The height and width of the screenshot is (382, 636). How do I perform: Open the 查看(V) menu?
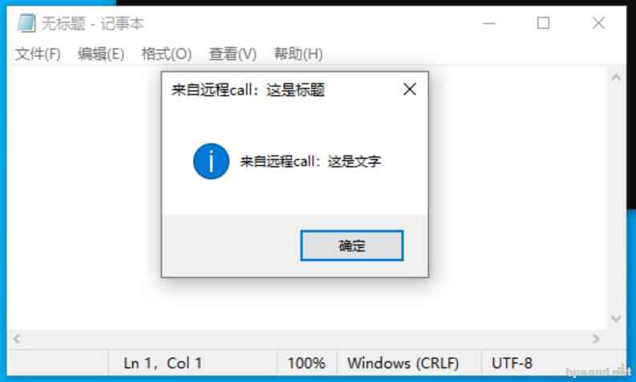click(x=233, y=54)
